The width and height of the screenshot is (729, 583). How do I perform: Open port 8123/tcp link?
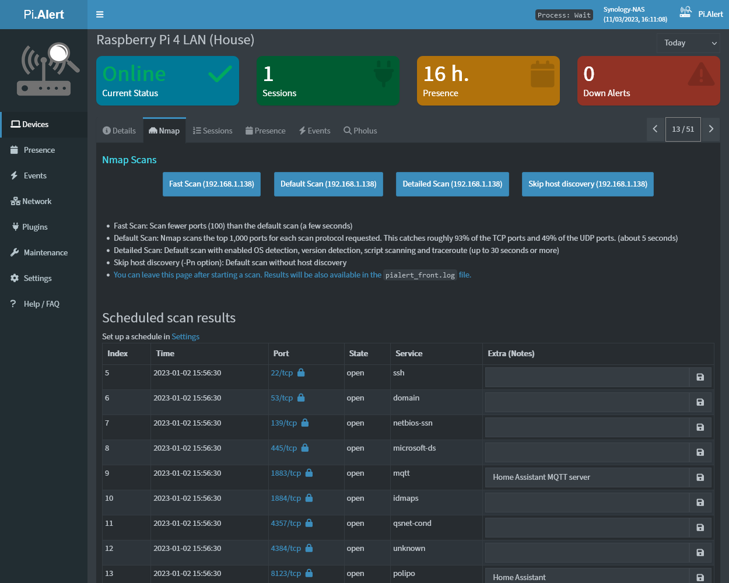[x=286, y=573]
